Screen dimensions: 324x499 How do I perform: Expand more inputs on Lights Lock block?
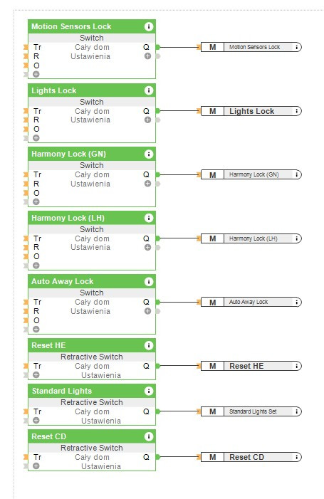pyautogui.click(x=36, y=138)
